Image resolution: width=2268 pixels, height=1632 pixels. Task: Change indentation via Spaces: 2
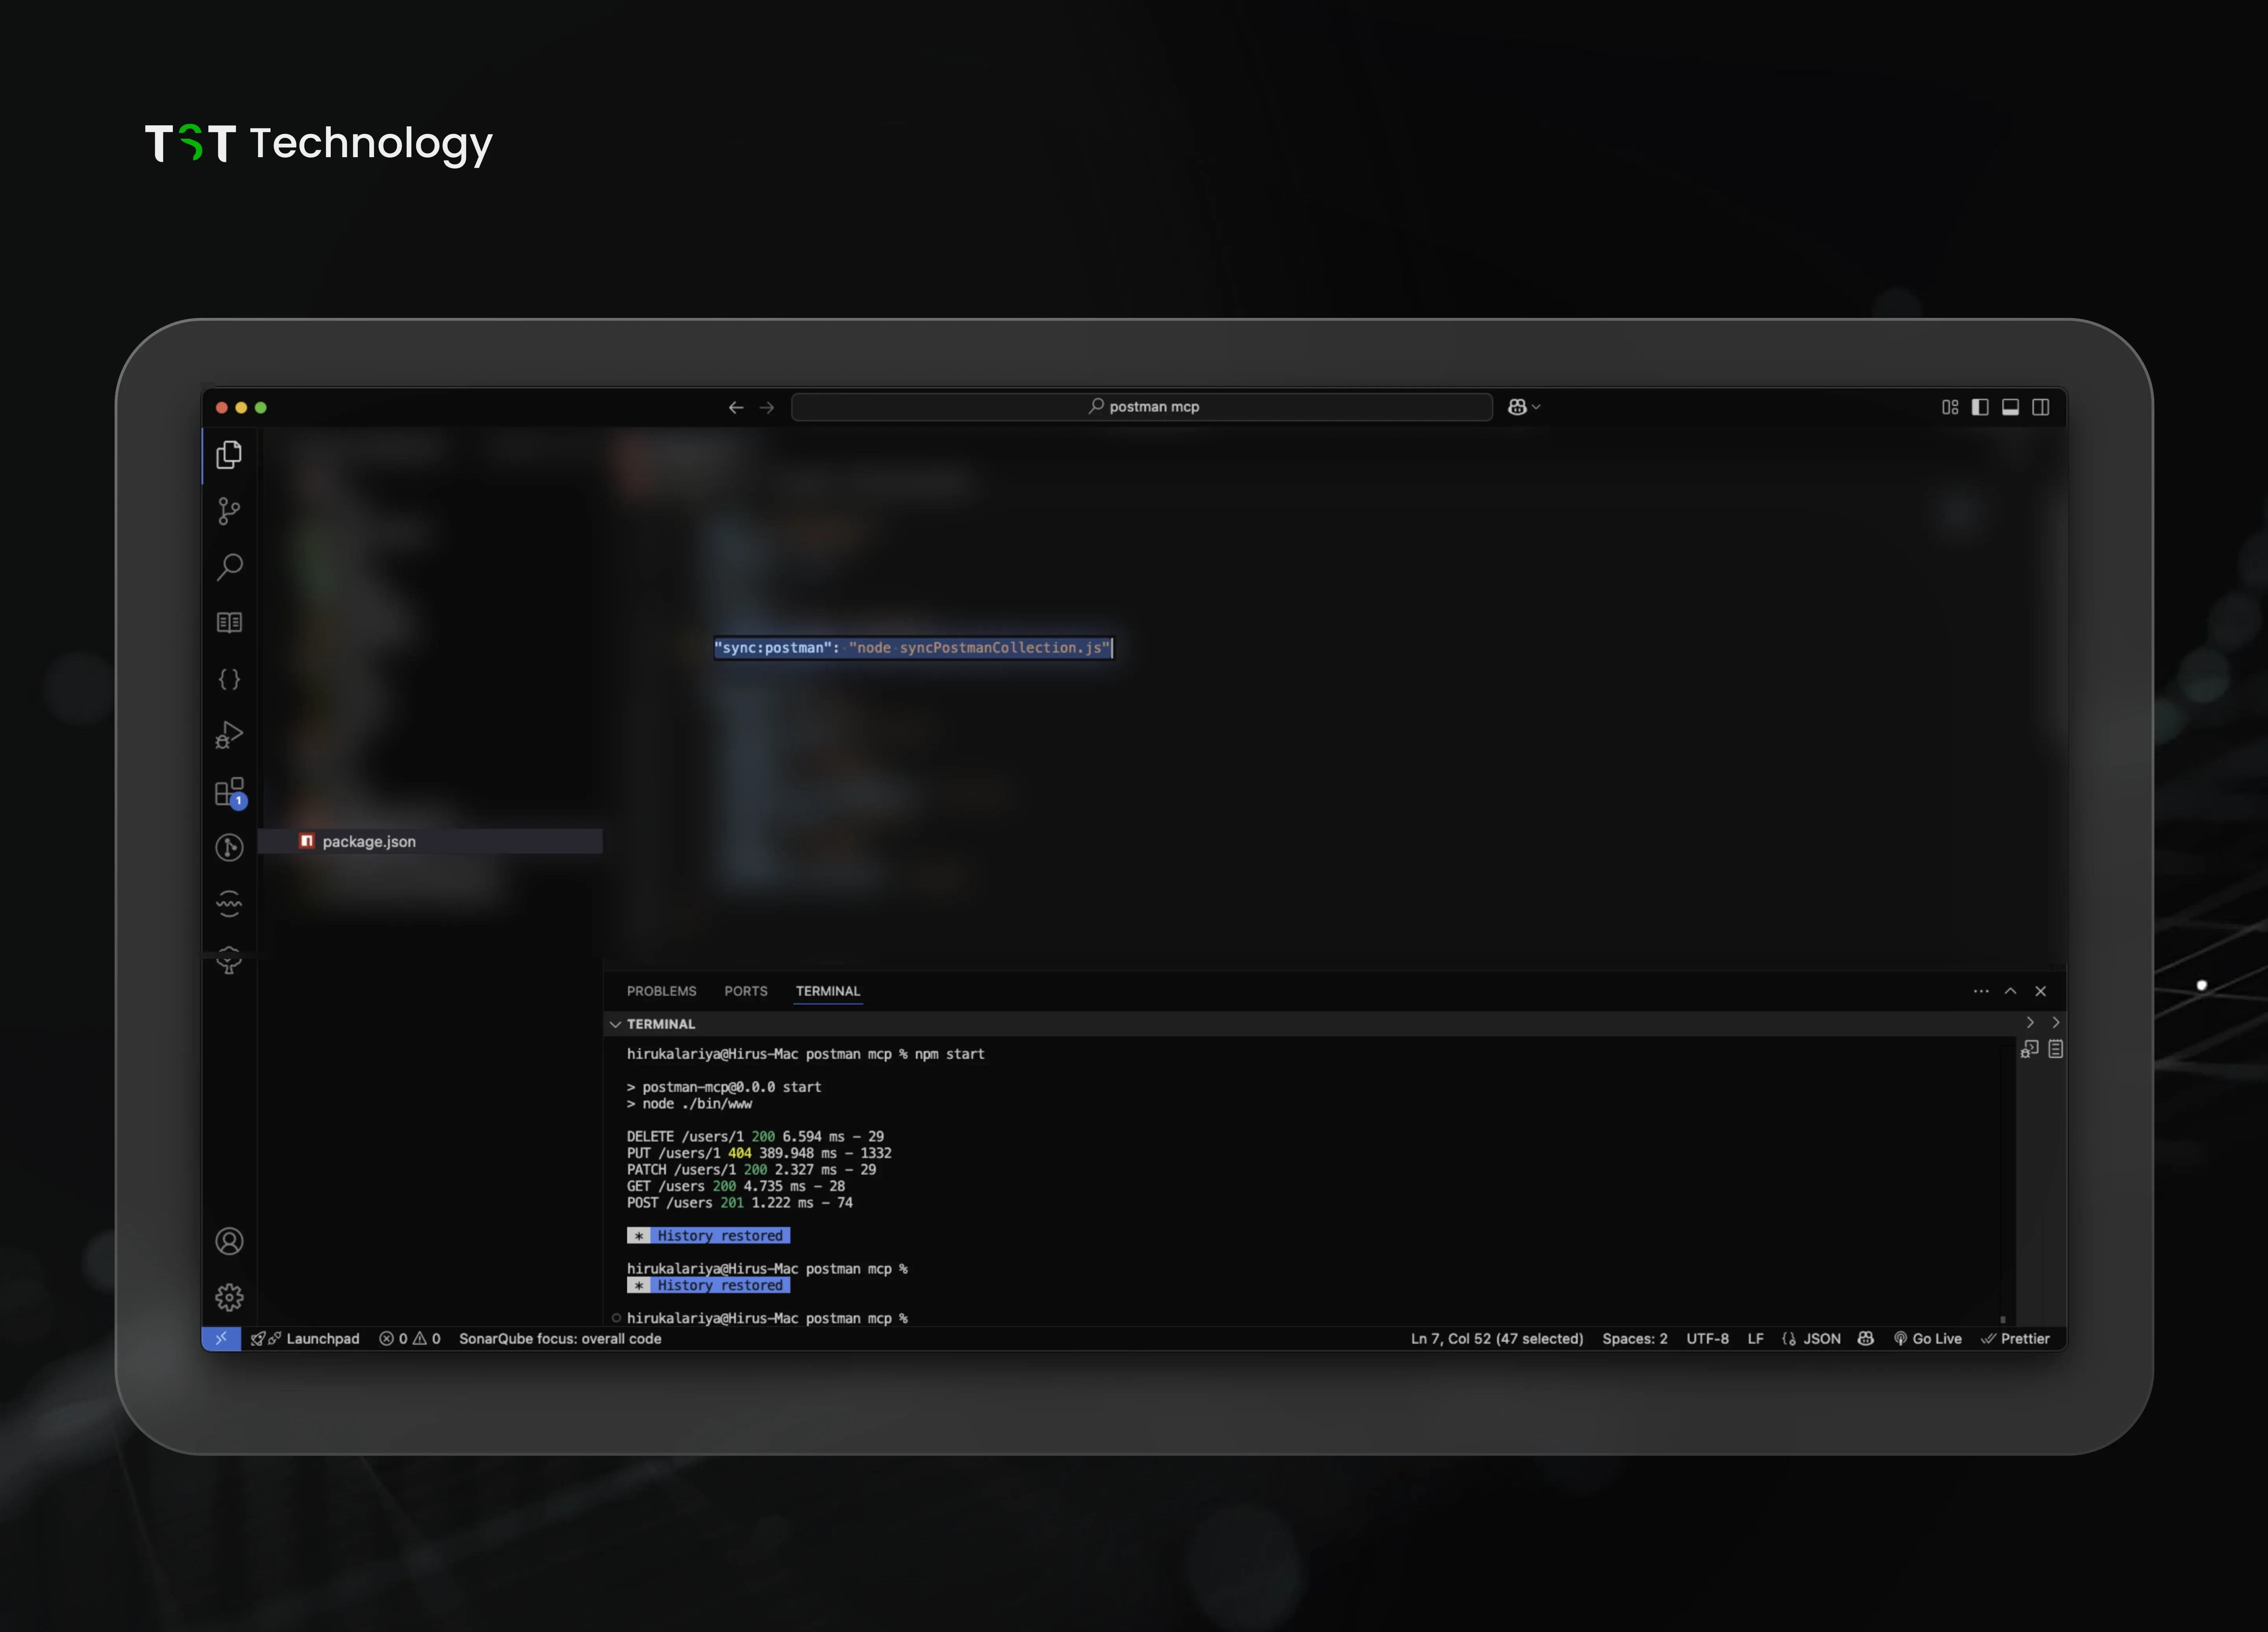[1635, 1339]
